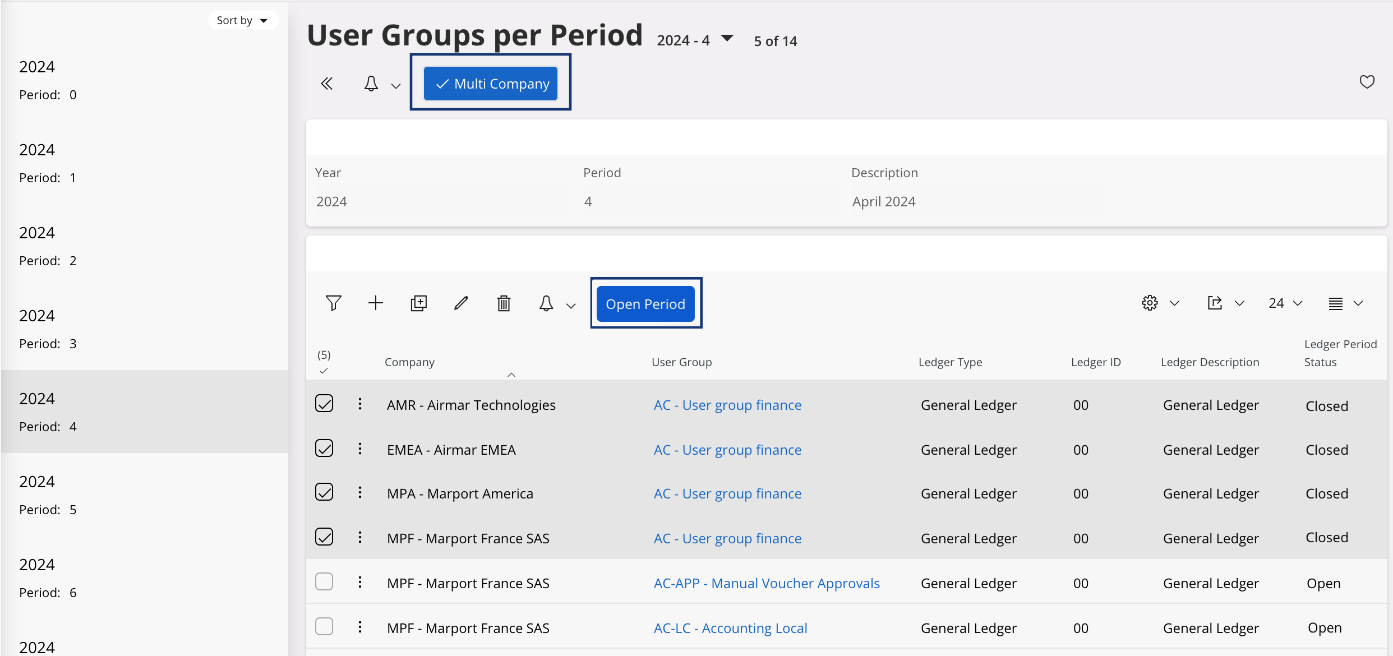The image size is (1393, 656).
Task: Toggle the Multi Company button
Action: (x=491, y=84)
